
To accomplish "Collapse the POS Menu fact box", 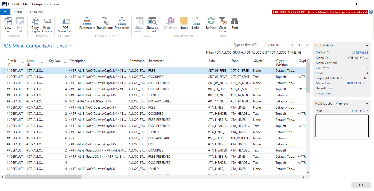I will click(367, 45).
